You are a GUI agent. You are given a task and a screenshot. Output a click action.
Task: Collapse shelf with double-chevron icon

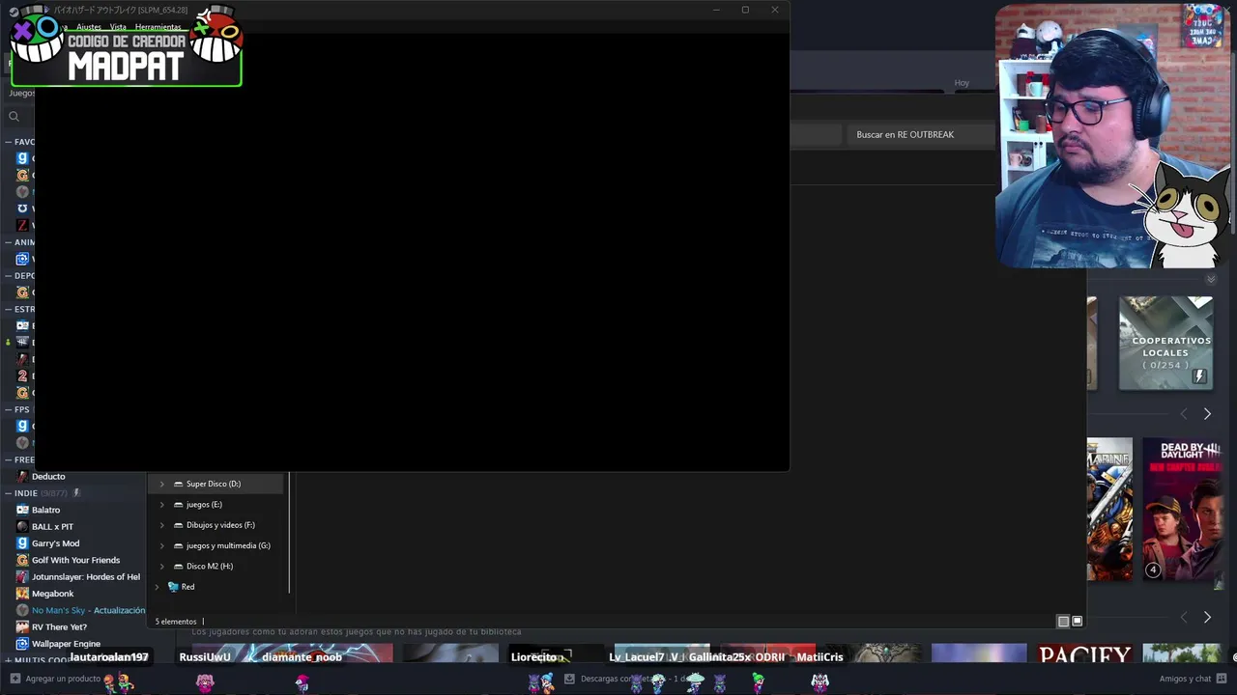[x=1211, y=280]
